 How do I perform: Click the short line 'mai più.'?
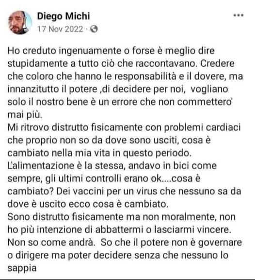(x=25, y=115)
